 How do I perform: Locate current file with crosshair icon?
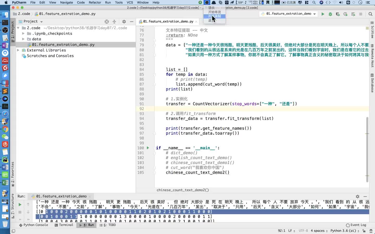coord(107,22)
